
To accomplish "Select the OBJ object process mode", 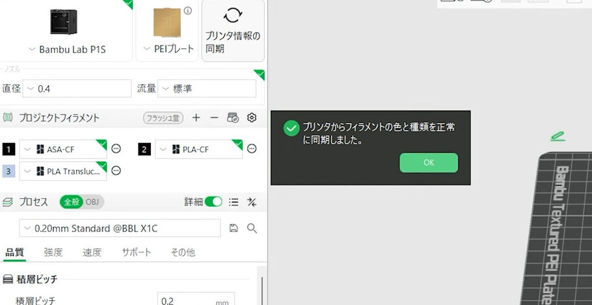I will pyautogui.click(x=92, y=202).
